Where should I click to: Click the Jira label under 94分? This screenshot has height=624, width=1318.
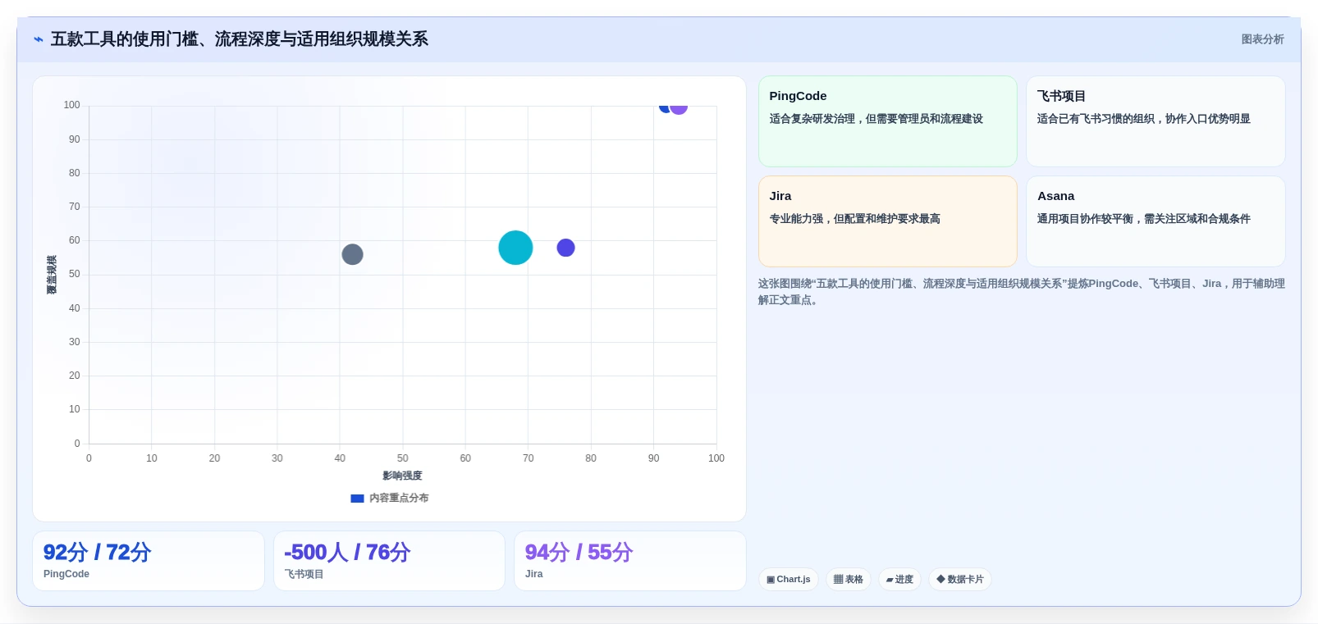534,574
